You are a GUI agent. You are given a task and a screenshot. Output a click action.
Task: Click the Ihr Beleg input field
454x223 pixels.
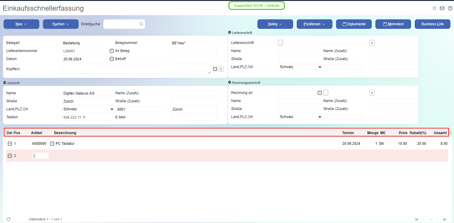(194, 51)
